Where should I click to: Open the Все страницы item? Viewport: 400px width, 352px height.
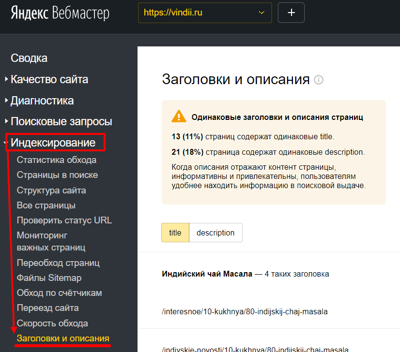(x=46, y=205)
